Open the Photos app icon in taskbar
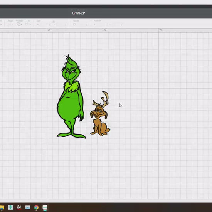This screenshot has width=212, height=212. point(28,207)
